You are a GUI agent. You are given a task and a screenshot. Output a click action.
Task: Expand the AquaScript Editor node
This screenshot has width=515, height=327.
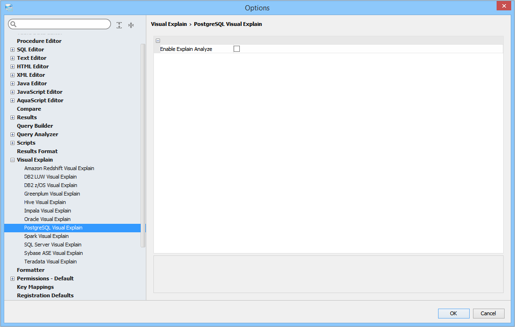(12, 101)
